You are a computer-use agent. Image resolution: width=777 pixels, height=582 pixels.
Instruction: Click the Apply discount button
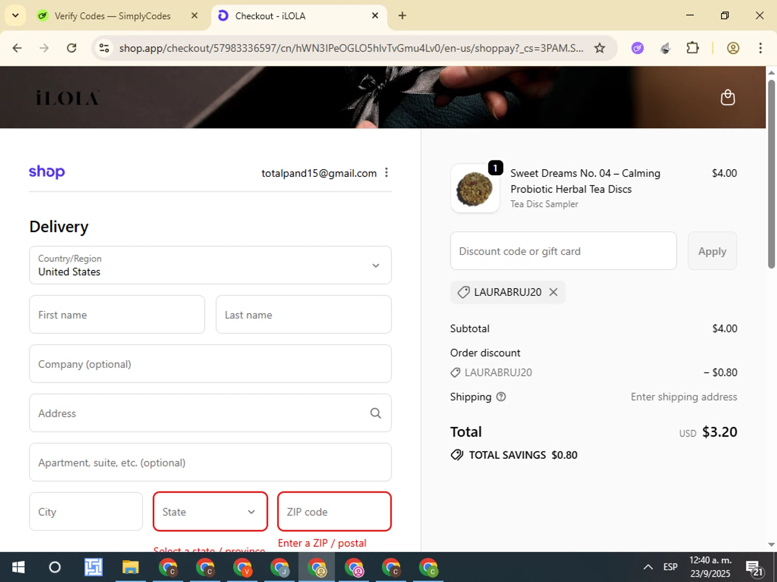coord(712,251)
